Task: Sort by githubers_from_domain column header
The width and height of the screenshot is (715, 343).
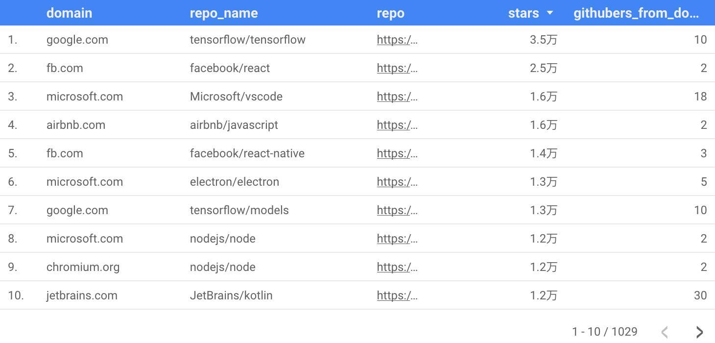Action: [636, 13]
